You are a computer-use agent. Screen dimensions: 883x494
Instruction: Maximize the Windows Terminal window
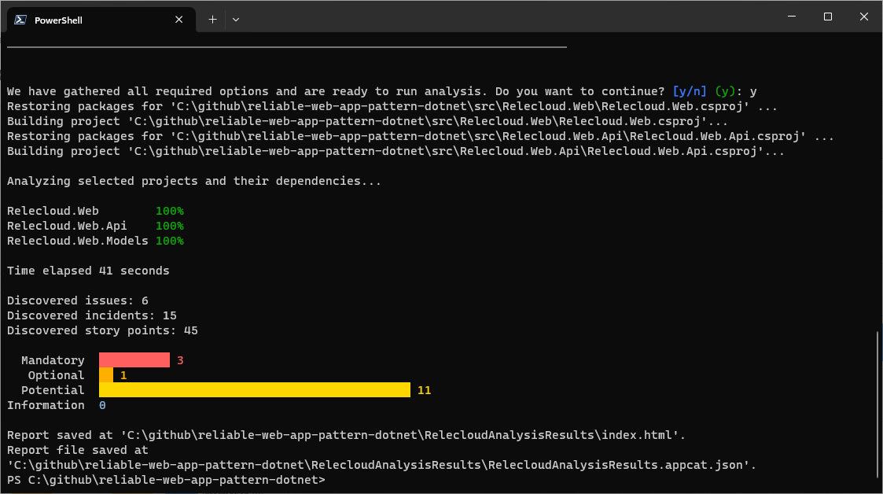pos(827,16)
